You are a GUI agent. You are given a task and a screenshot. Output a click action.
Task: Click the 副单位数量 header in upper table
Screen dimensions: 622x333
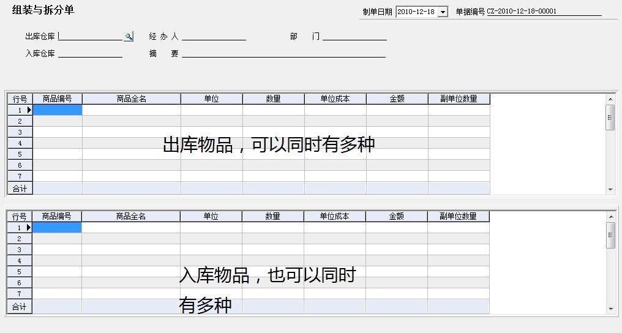(459, 99)
